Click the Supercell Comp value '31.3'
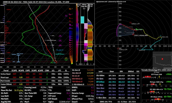Screen dimensions: 172x103 point(68,93)
